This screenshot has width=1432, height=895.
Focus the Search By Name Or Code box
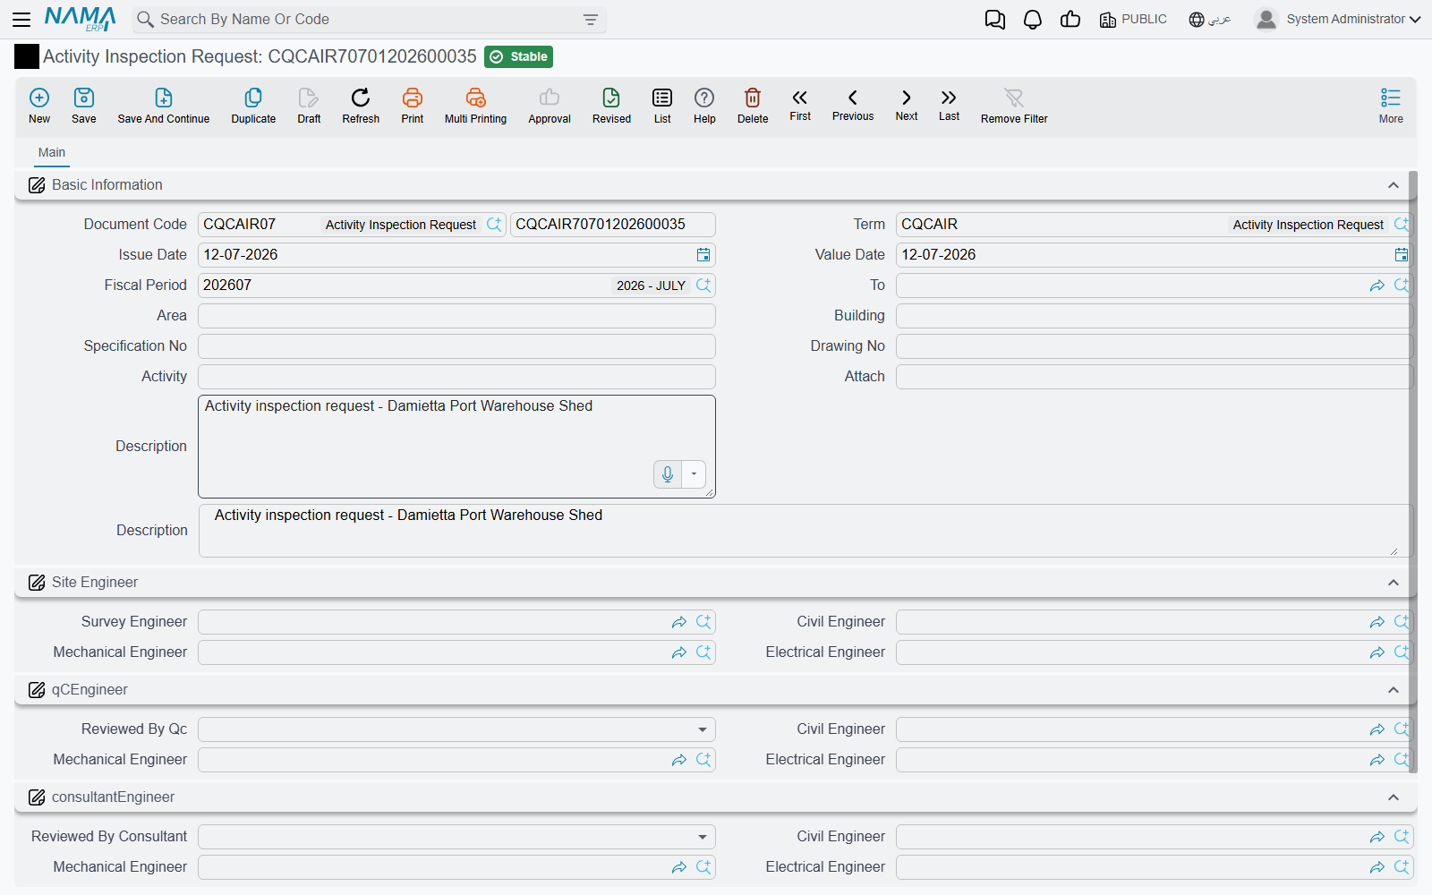[369, 20]
